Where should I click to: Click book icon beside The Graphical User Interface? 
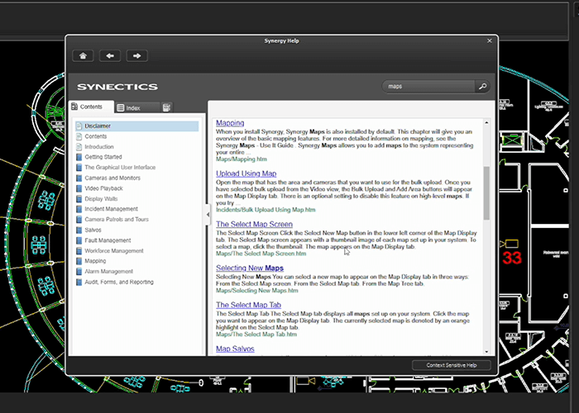tap(79, 168)
